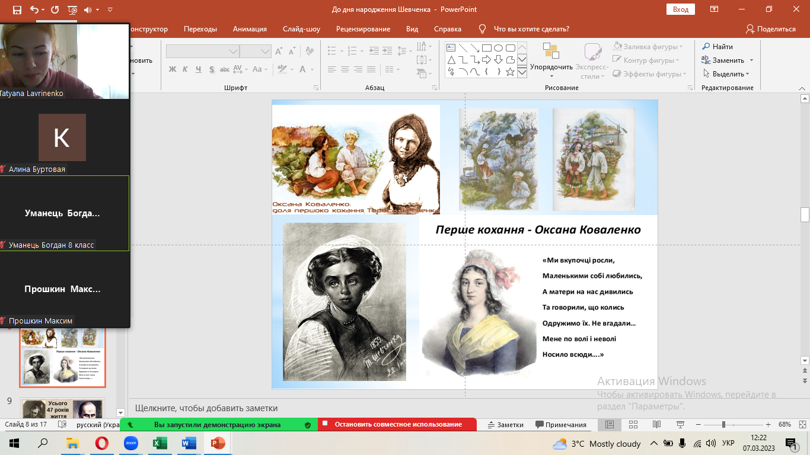Open Excel from the taskbar
The image size is (810, 455).
pyautogui.click(x=160, y=443)
